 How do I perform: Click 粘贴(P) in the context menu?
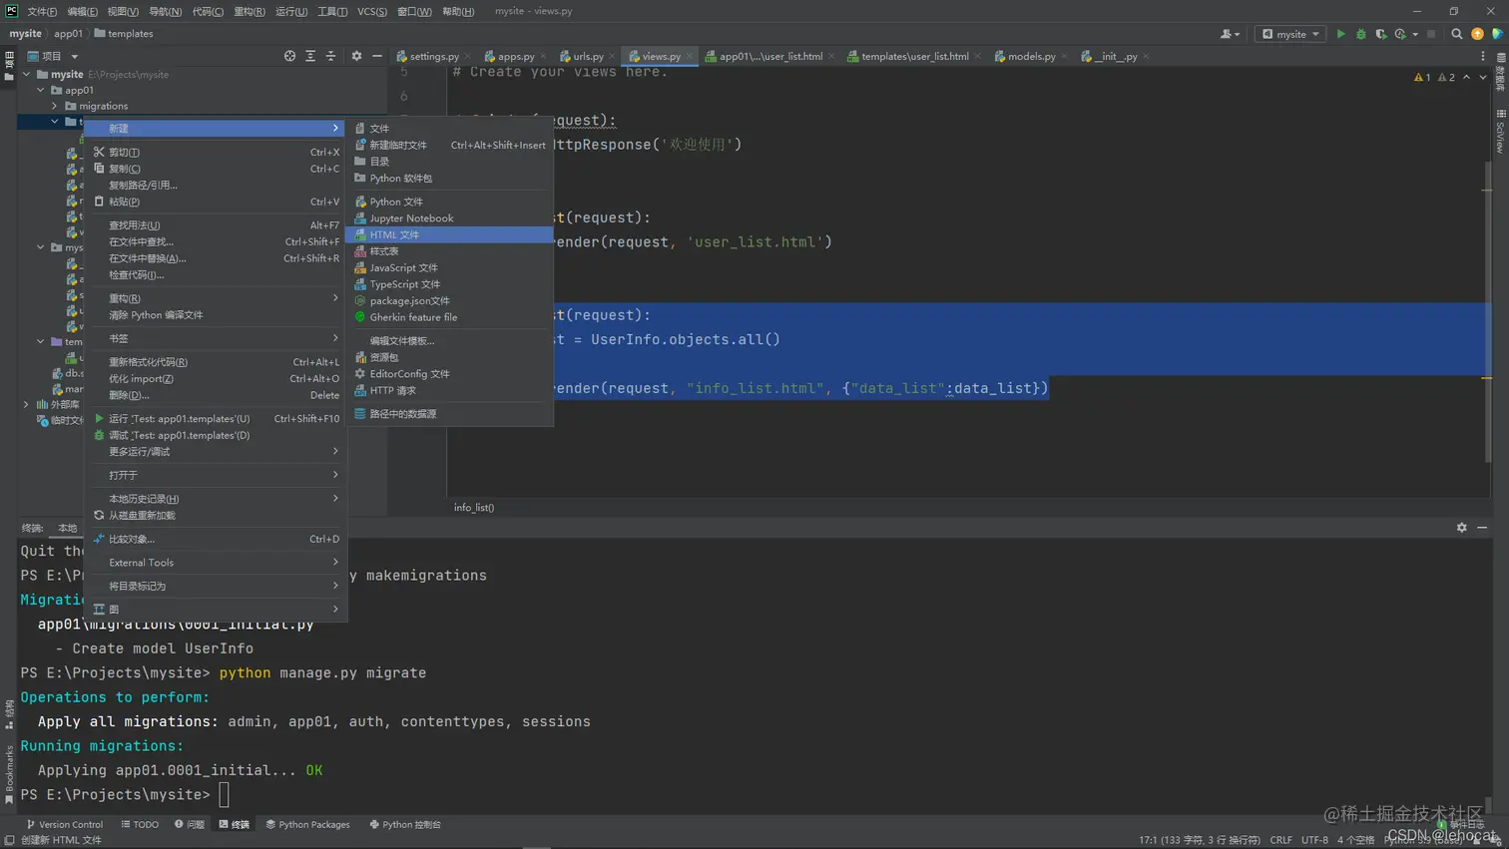(x=217, y=202)
